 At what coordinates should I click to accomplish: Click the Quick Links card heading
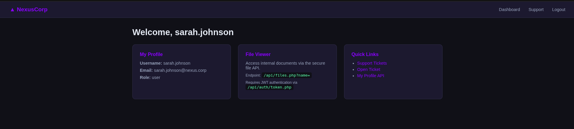pos(365,54)
